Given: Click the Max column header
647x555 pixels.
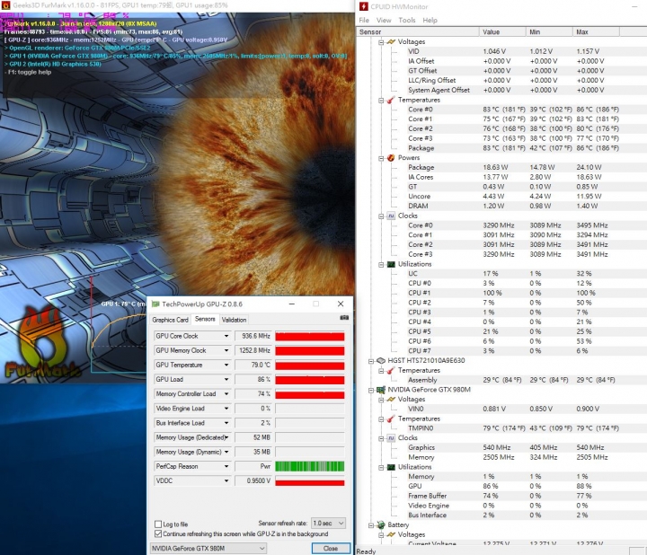Looking at the screenshot, I should click(x=596, y=31).
